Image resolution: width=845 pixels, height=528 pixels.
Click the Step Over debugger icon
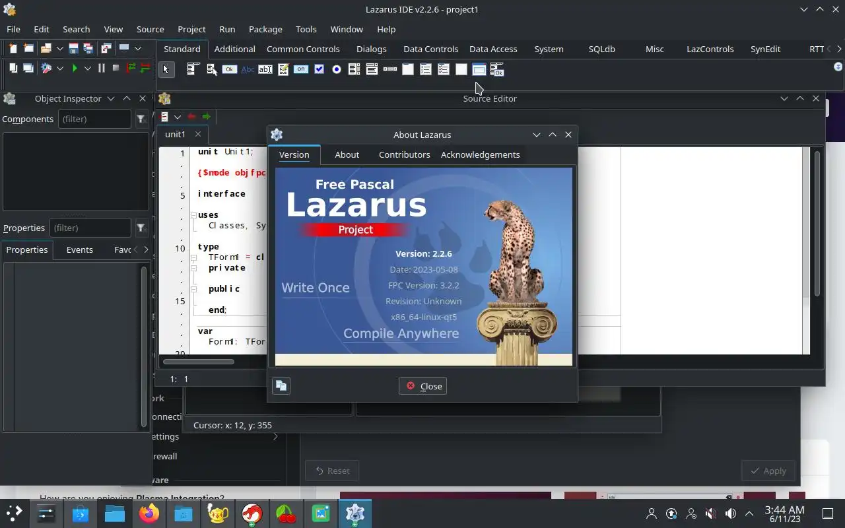(145, 68)
